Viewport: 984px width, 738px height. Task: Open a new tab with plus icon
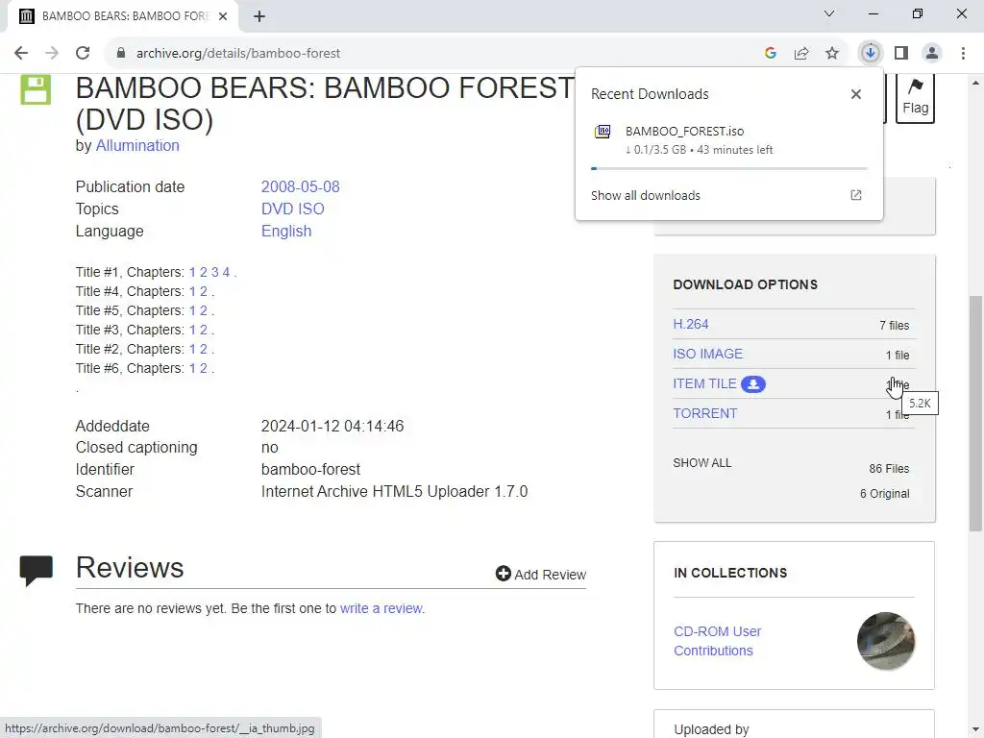coord(259,16)
